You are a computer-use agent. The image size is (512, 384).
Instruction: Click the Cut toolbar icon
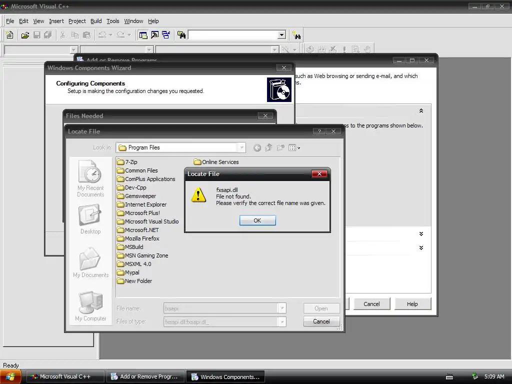coord(62,35)
